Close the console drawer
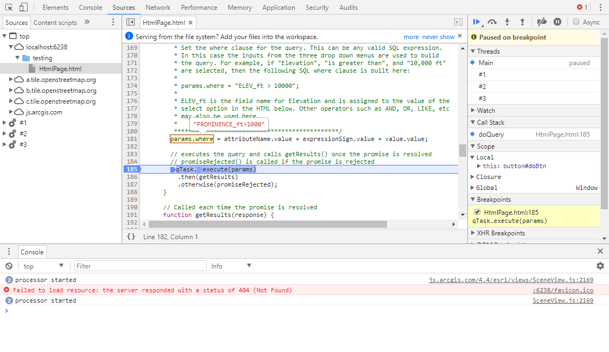609x352 pixels. pyautogui.click(x=600, y=252)
